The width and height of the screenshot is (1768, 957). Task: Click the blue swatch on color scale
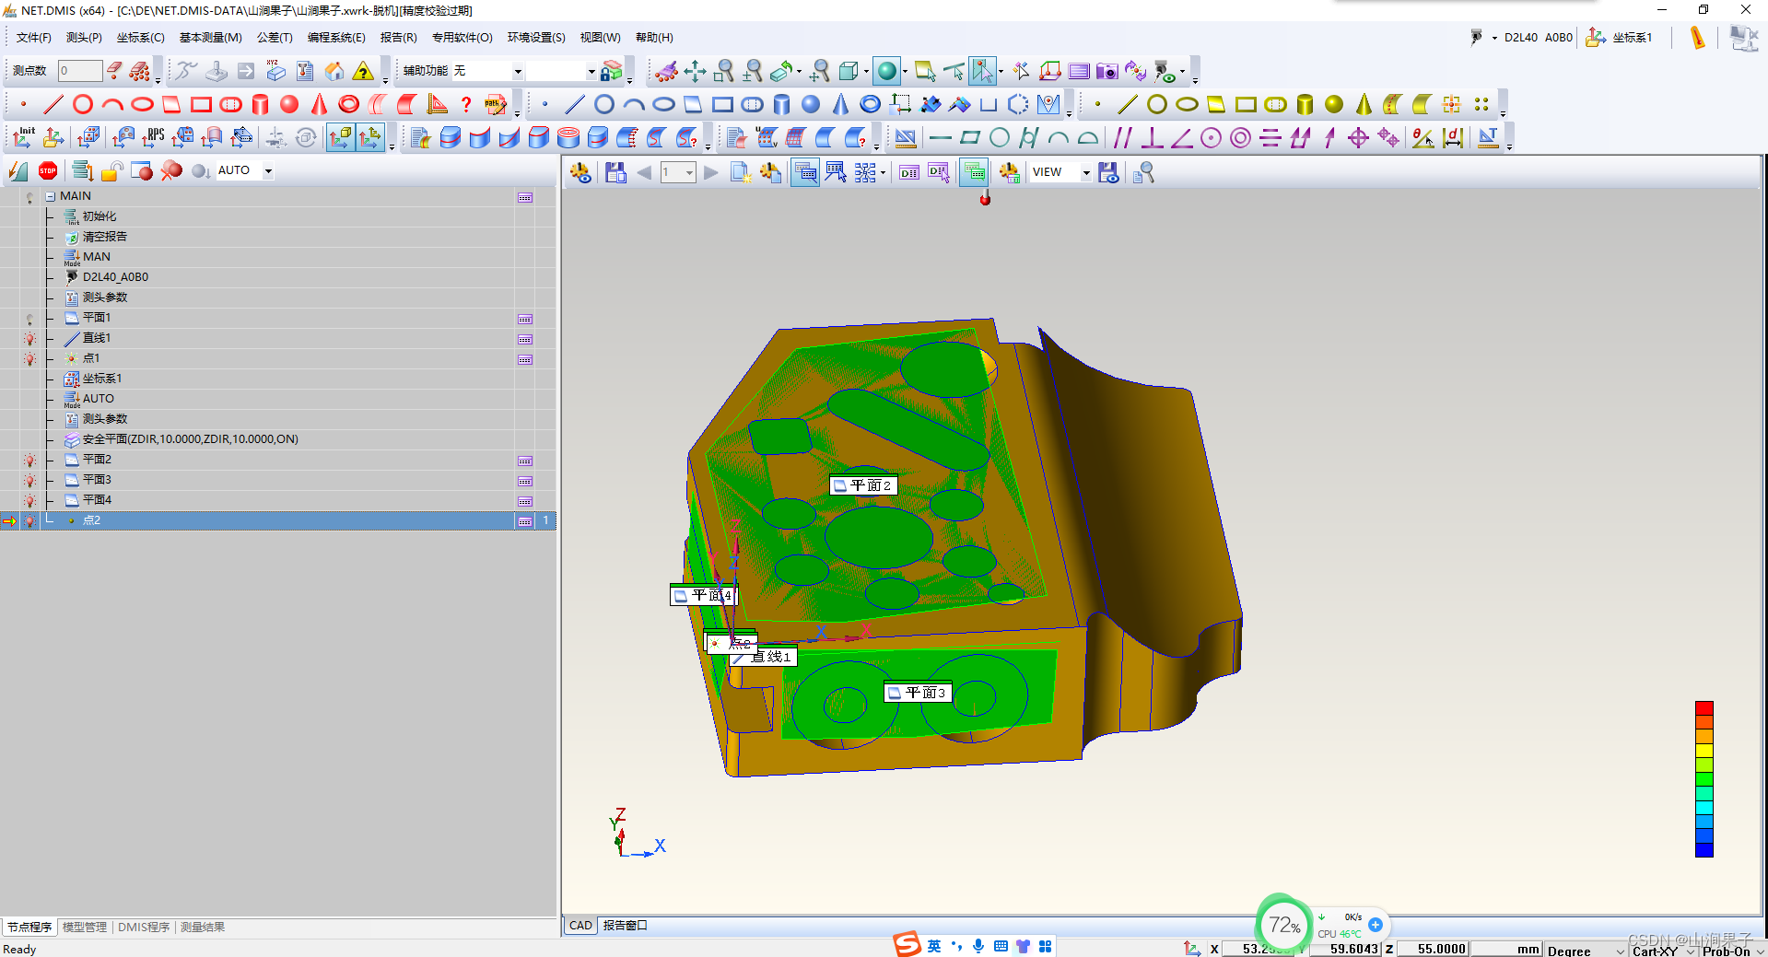pos(1704,849)
